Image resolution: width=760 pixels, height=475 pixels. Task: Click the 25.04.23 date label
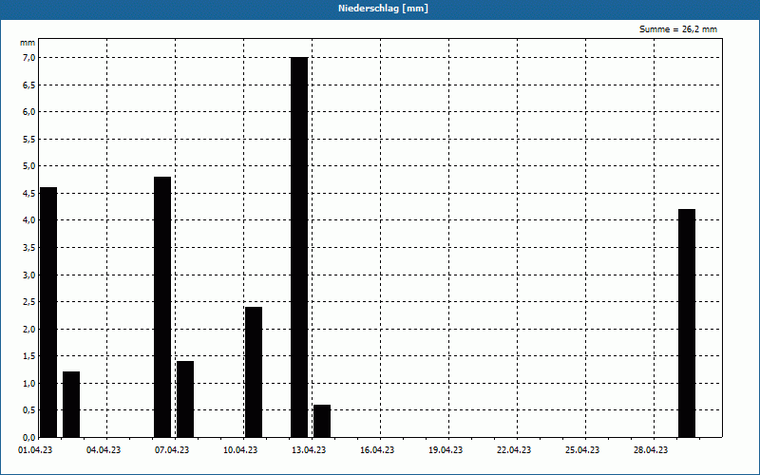[582, 449]
